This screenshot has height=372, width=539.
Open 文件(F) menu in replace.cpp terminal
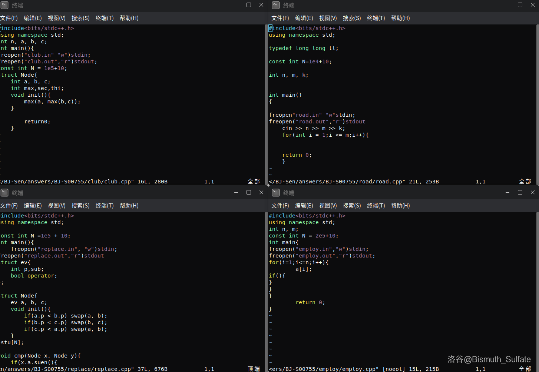point(9,206)
